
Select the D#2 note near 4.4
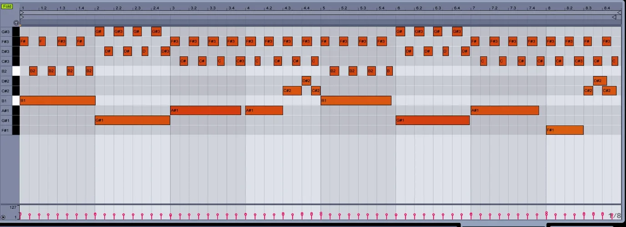pos(306,81)
